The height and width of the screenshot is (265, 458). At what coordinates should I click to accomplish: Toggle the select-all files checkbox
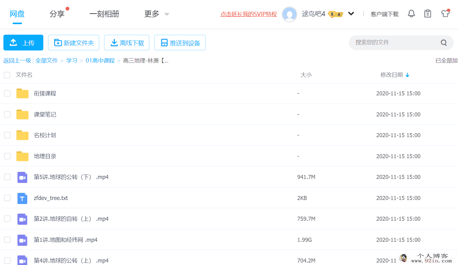pos(7,75)
